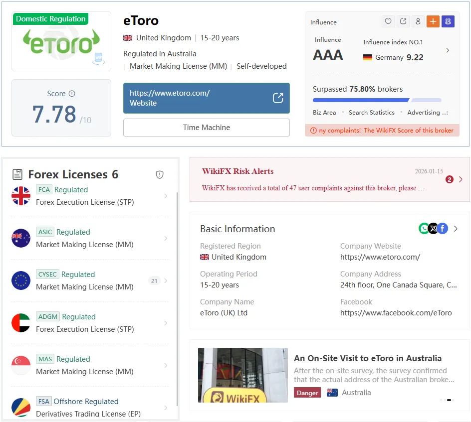Click the 47 user complaints alert text

click(x=313, y=188)
